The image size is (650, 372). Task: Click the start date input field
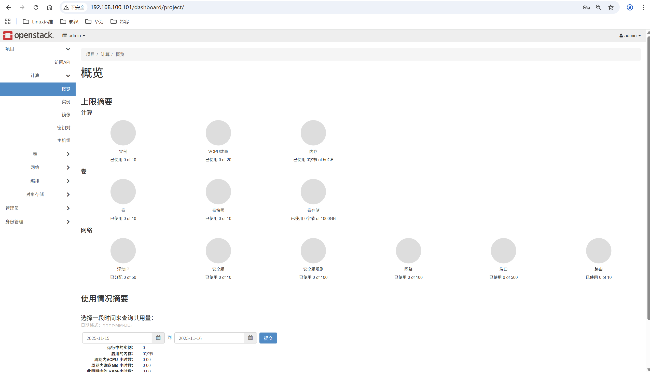coord(117,338)
